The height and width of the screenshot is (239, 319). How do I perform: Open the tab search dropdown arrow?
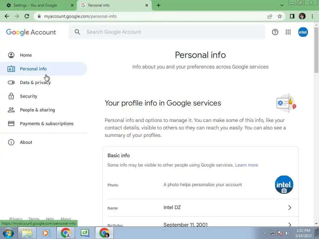282,5
